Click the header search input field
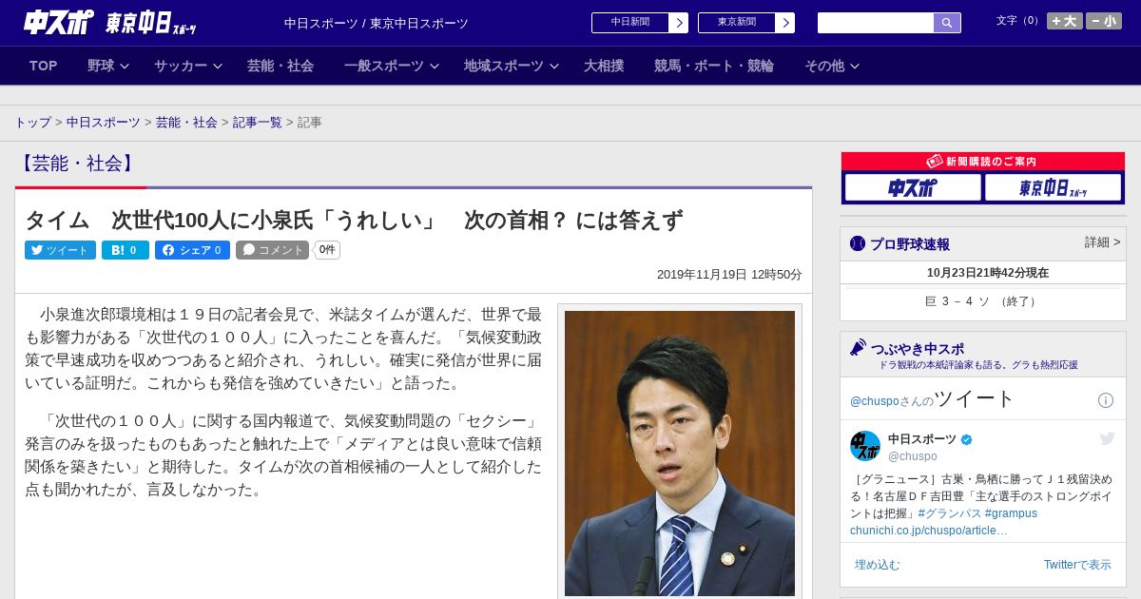 876,23
